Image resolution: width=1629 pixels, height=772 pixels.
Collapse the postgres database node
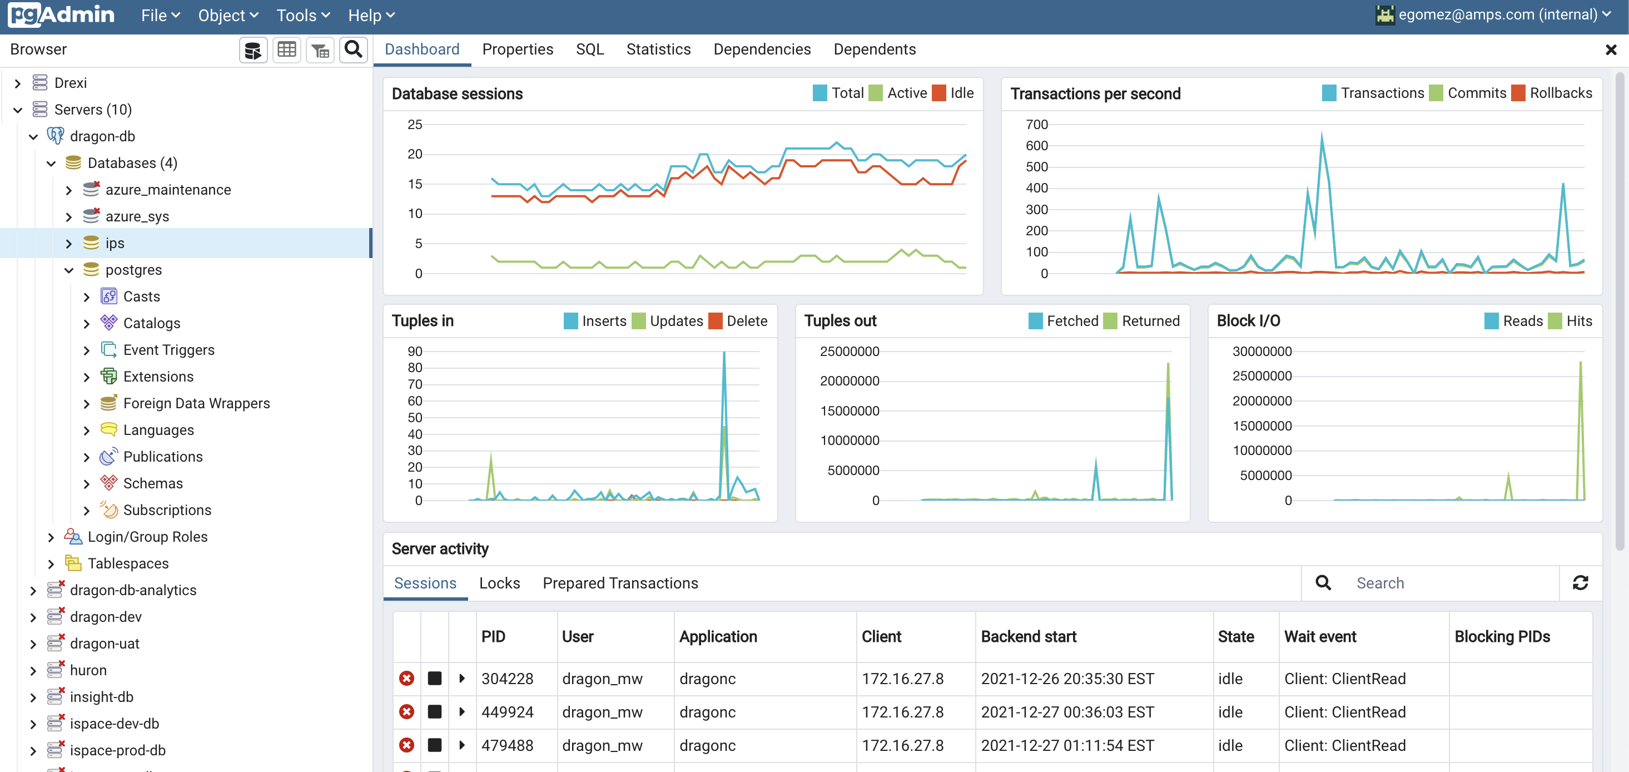pos(69,270)
